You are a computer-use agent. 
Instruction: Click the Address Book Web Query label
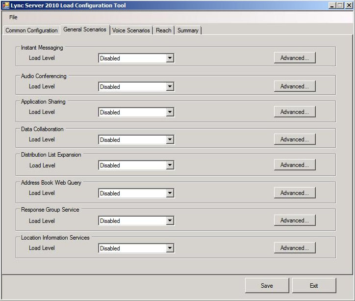click(51, 183)
